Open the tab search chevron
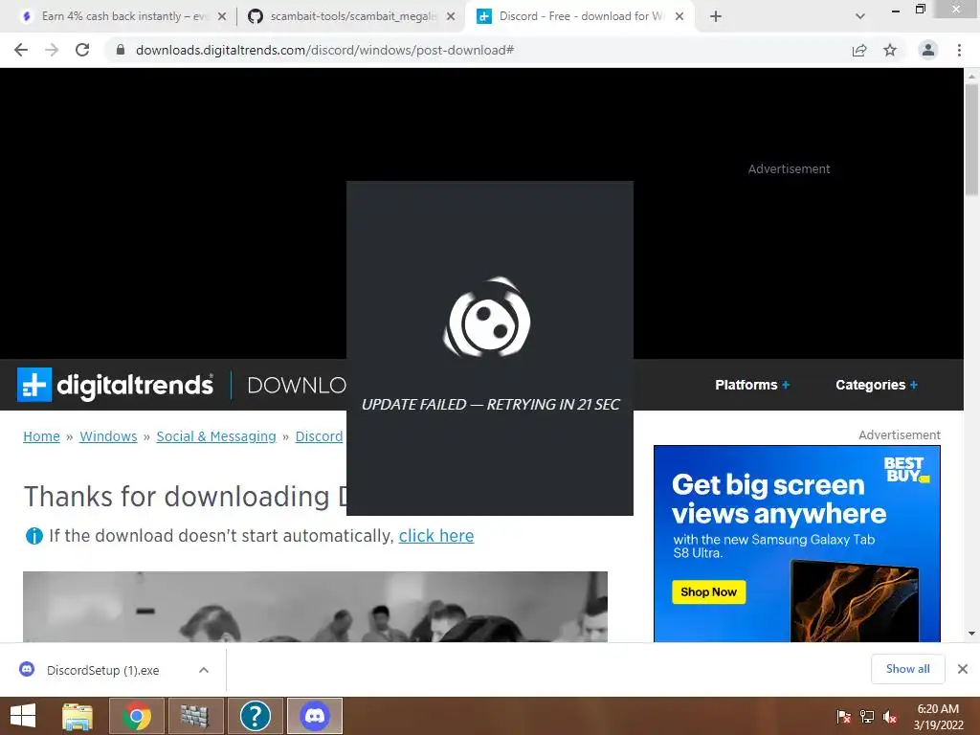Viewport: 980px width, 735px height. pyautogui.click(x=860, y=16)
